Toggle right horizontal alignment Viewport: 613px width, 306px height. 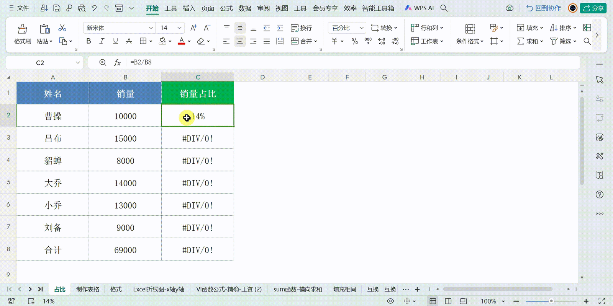[253, 41]
